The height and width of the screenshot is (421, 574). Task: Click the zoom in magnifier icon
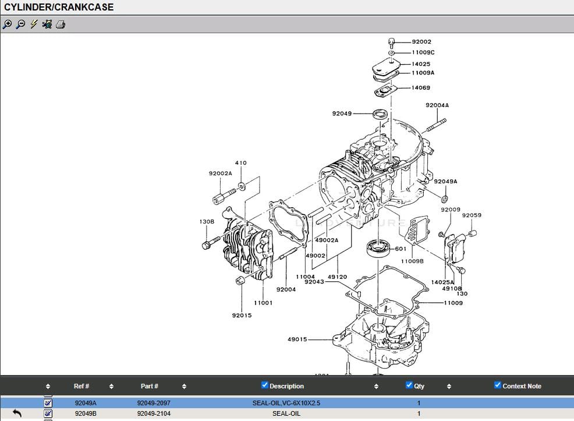tap(7, 24)
